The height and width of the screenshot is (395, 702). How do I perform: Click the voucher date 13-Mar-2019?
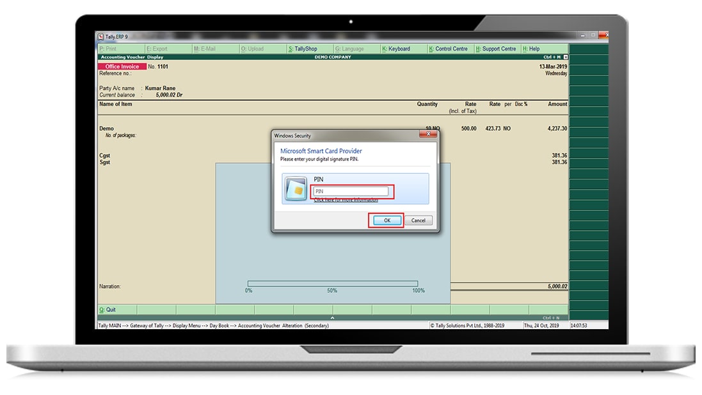pyautogui.click(x=553, y=66)
